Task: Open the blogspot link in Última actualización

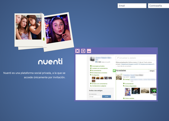Action: click(138, 64)
